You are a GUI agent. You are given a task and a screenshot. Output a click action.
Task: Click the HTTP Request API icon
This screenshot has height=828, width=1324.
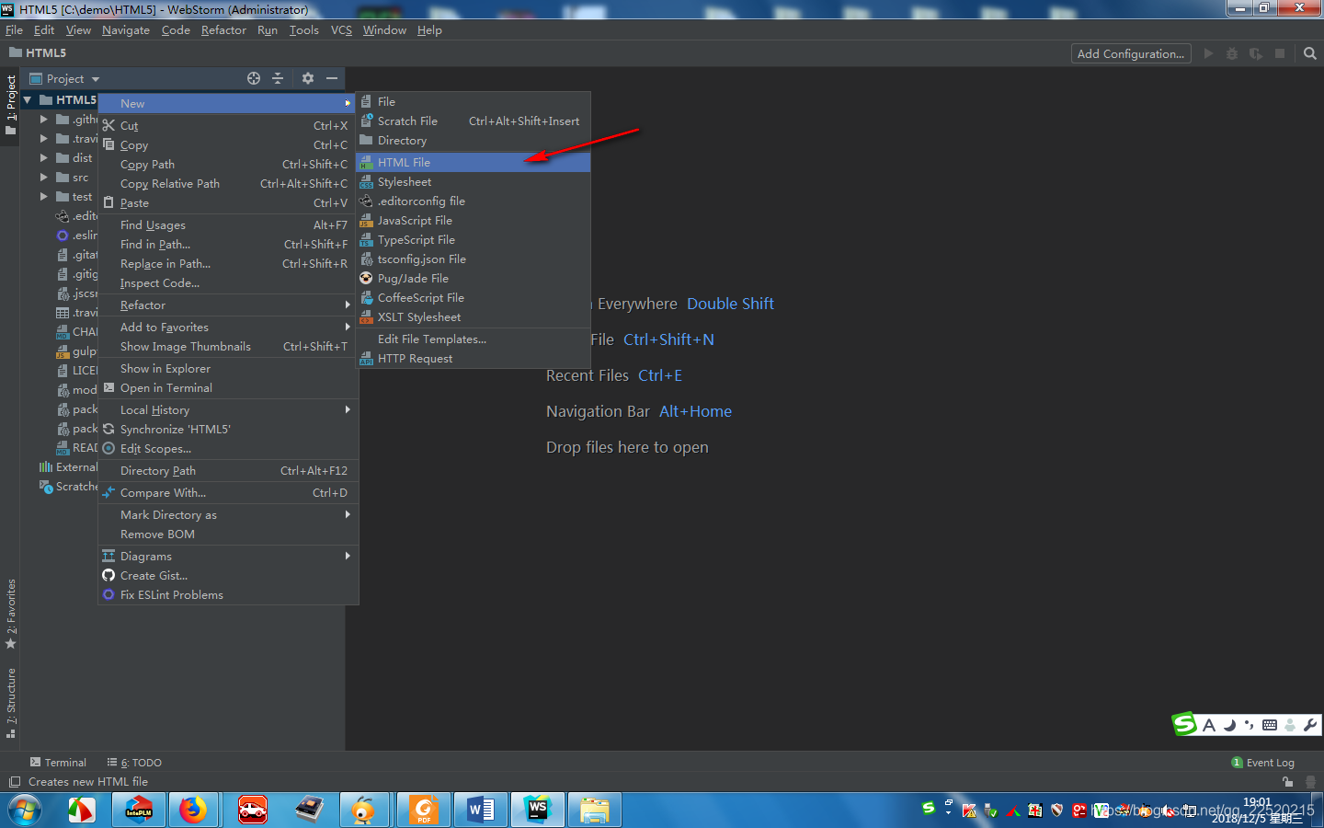(x=366, y=358)
